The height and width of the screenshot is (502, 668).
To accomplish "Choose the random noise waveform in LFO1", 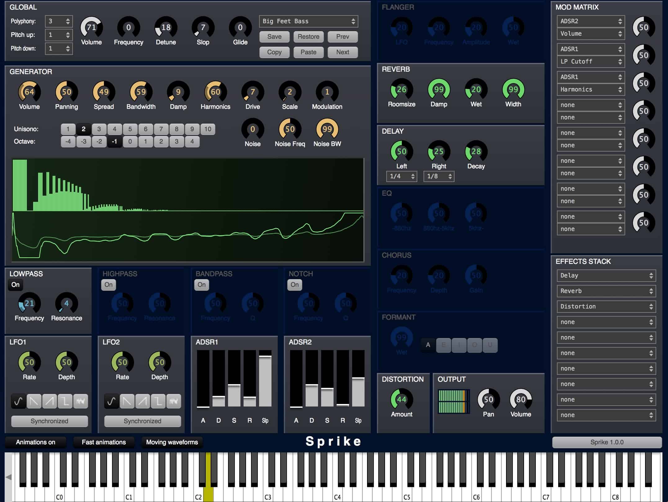I will (x=80, y=402).
